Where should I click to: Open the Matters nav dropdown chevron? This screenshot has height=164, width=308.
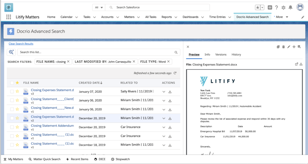coord(139,17)
